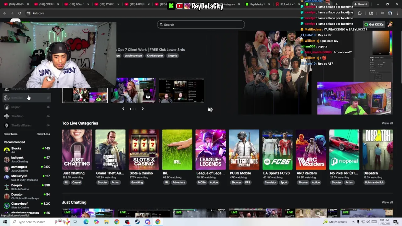Open recommended channel Stocks
This screenshot has width=402, height=226.
pos(27,150)
